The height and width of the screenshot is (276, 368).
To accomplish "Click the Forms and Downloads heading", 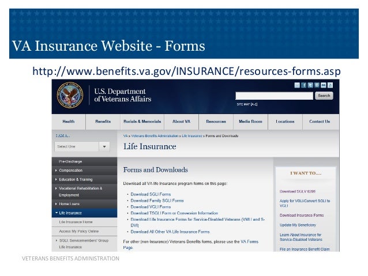I will click(x=155, y=170).
